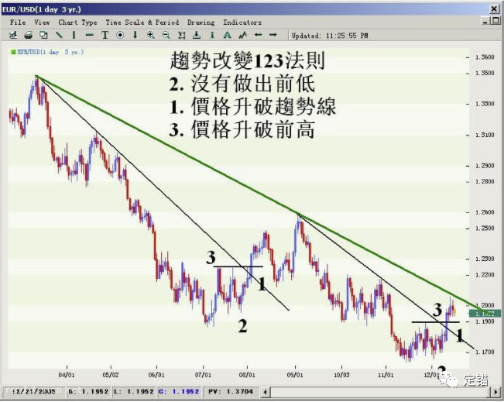
Task: Click the right arrow toolbar icon
Action: (x=273, y=35)
